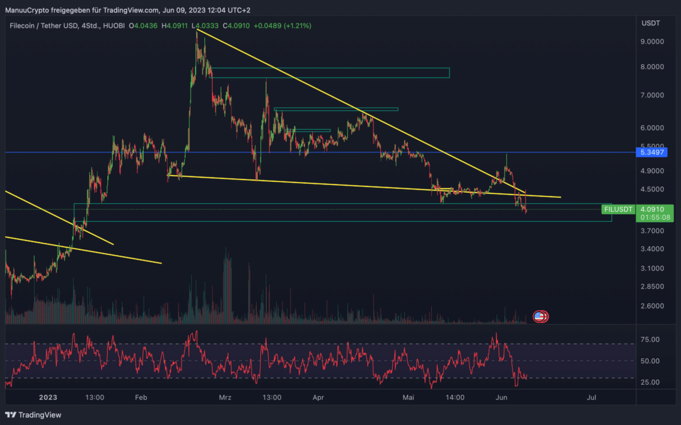This screenshot has height=425, width=681.
Task: Click the 2023 label on the time axis
Action: tap(48, 397)
